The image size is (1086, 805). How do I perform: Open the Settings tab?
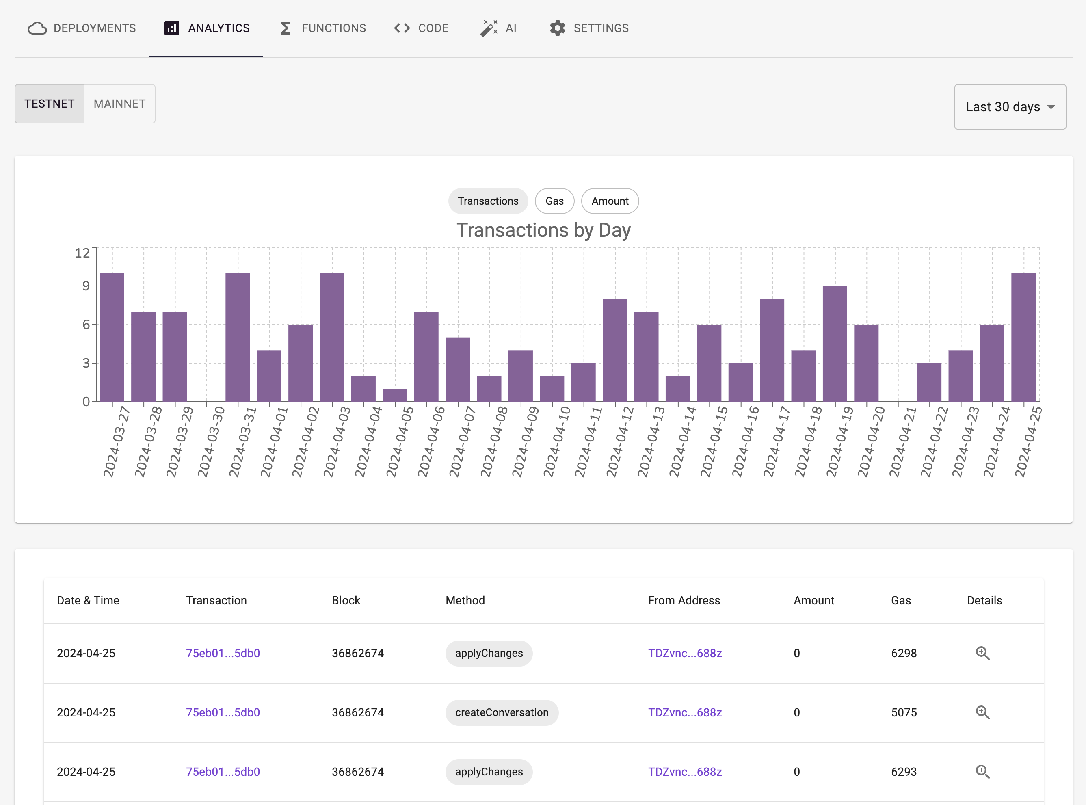click(589, 28)
